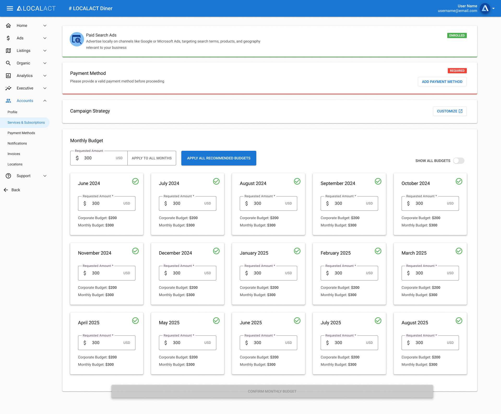
Task: Click the Back arrow icon
Action: (6, 190)
